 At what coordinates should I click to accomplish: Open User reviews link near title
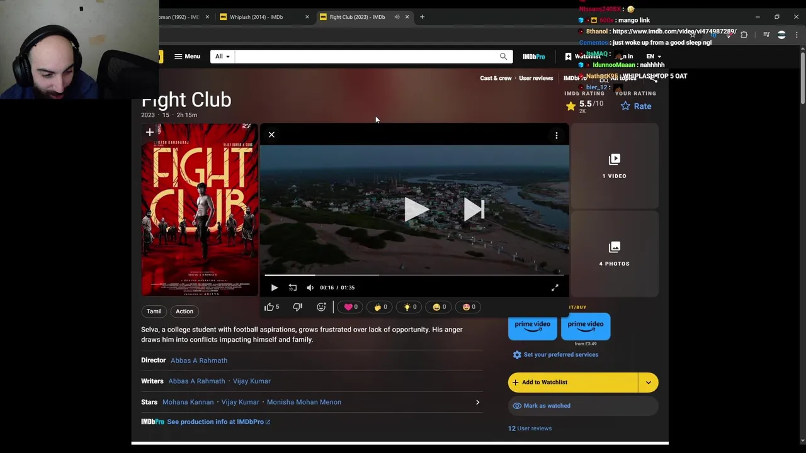pos(536,78)
